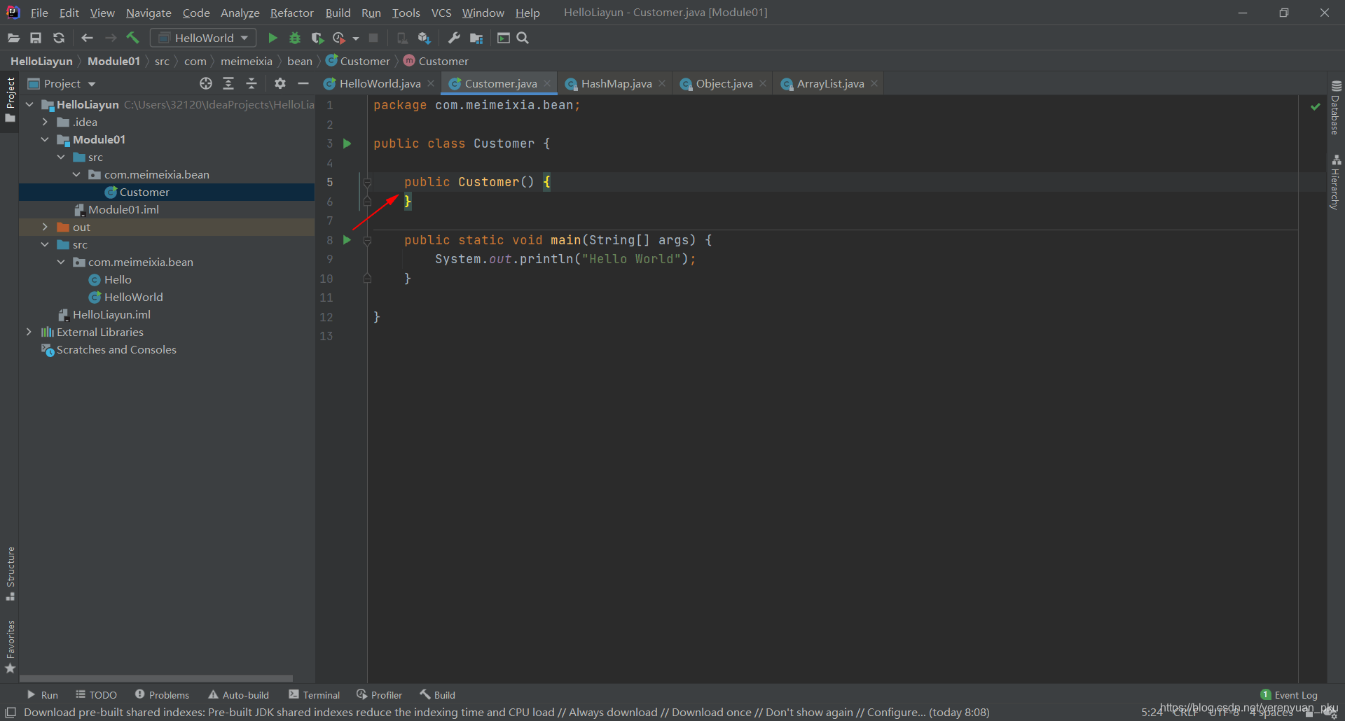Open the TODO tool window
Screen dimensions: 1345x721
pyautogui.click(x=97, y=695)
